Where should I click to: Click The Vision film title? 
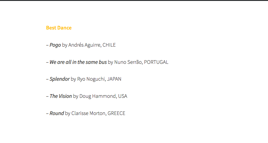pyautogui.click(x=61, y=96)
